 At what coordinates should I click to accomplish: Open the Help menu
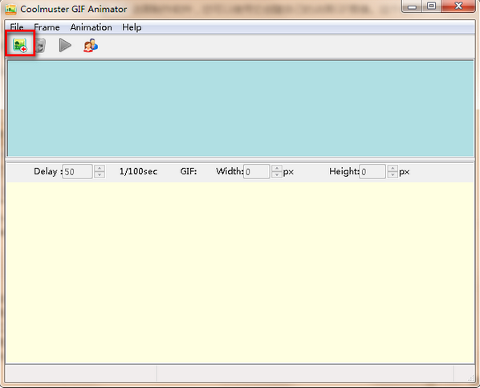click(x=132, y=27)
